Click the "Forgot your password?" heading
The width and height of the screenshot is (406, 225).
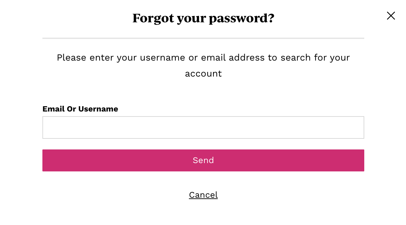203,18
